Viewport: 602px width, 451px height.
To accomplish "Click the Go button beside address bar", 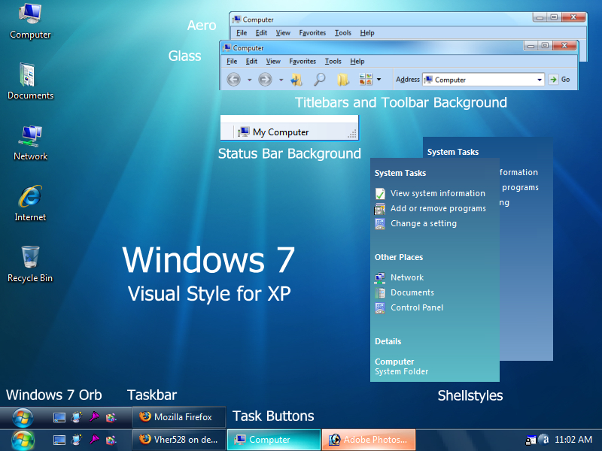I will pos(559,80).
